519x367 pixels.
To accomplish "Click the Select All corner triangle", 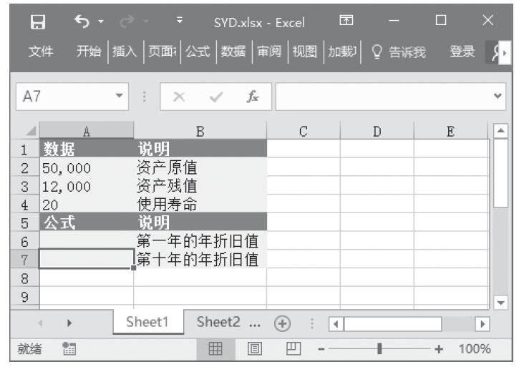I will 29,132.
